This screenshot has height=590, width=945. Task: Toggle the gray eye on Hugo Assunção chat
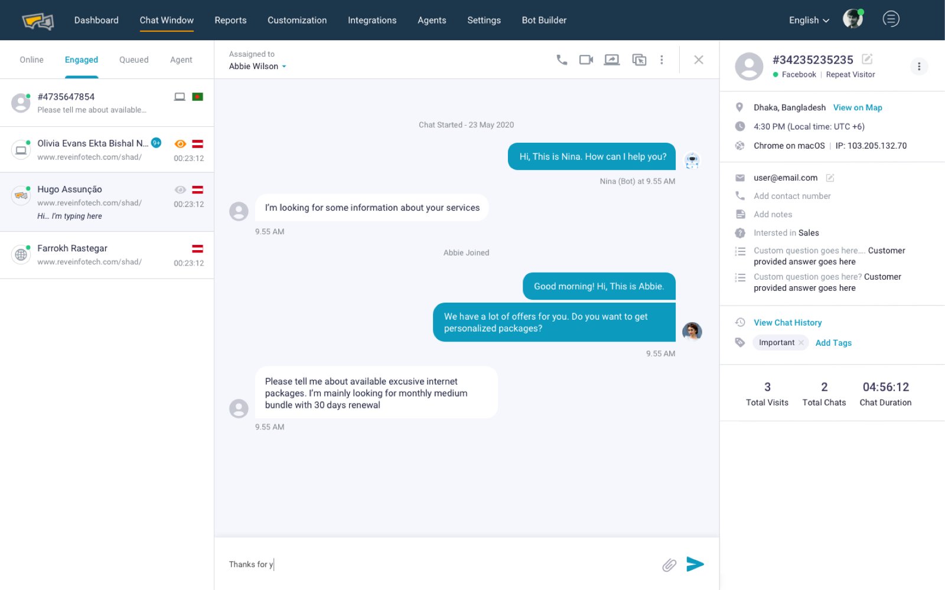[181, 190]
